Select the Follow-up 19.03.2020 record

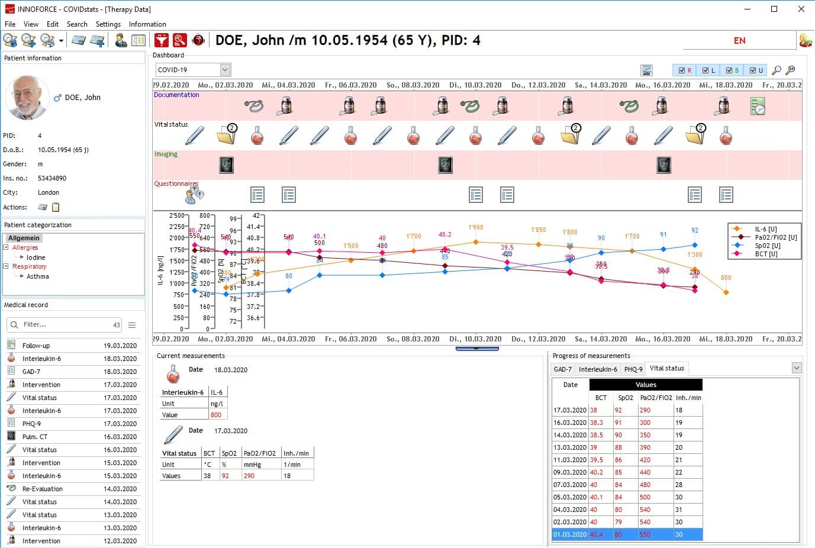[73, 346]
